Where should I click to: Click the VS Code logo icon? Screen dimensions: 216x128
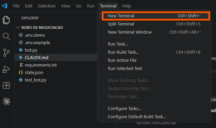[x=4, y=6]
